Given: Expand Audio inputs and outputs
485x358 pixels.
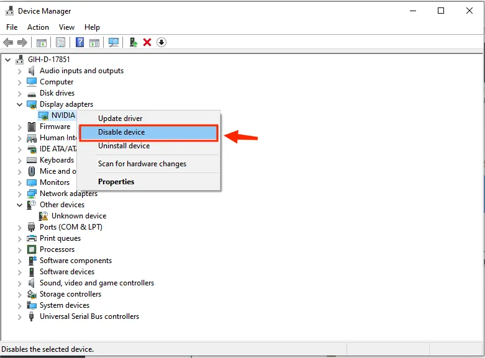Looking at the screenshot, I should [19, 71].
